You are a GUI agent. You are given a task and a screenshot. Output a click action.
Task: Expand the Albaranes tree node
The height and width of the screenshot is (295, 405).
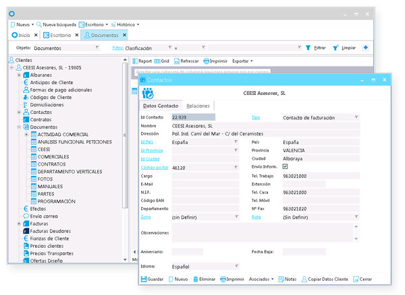[19, 75]
